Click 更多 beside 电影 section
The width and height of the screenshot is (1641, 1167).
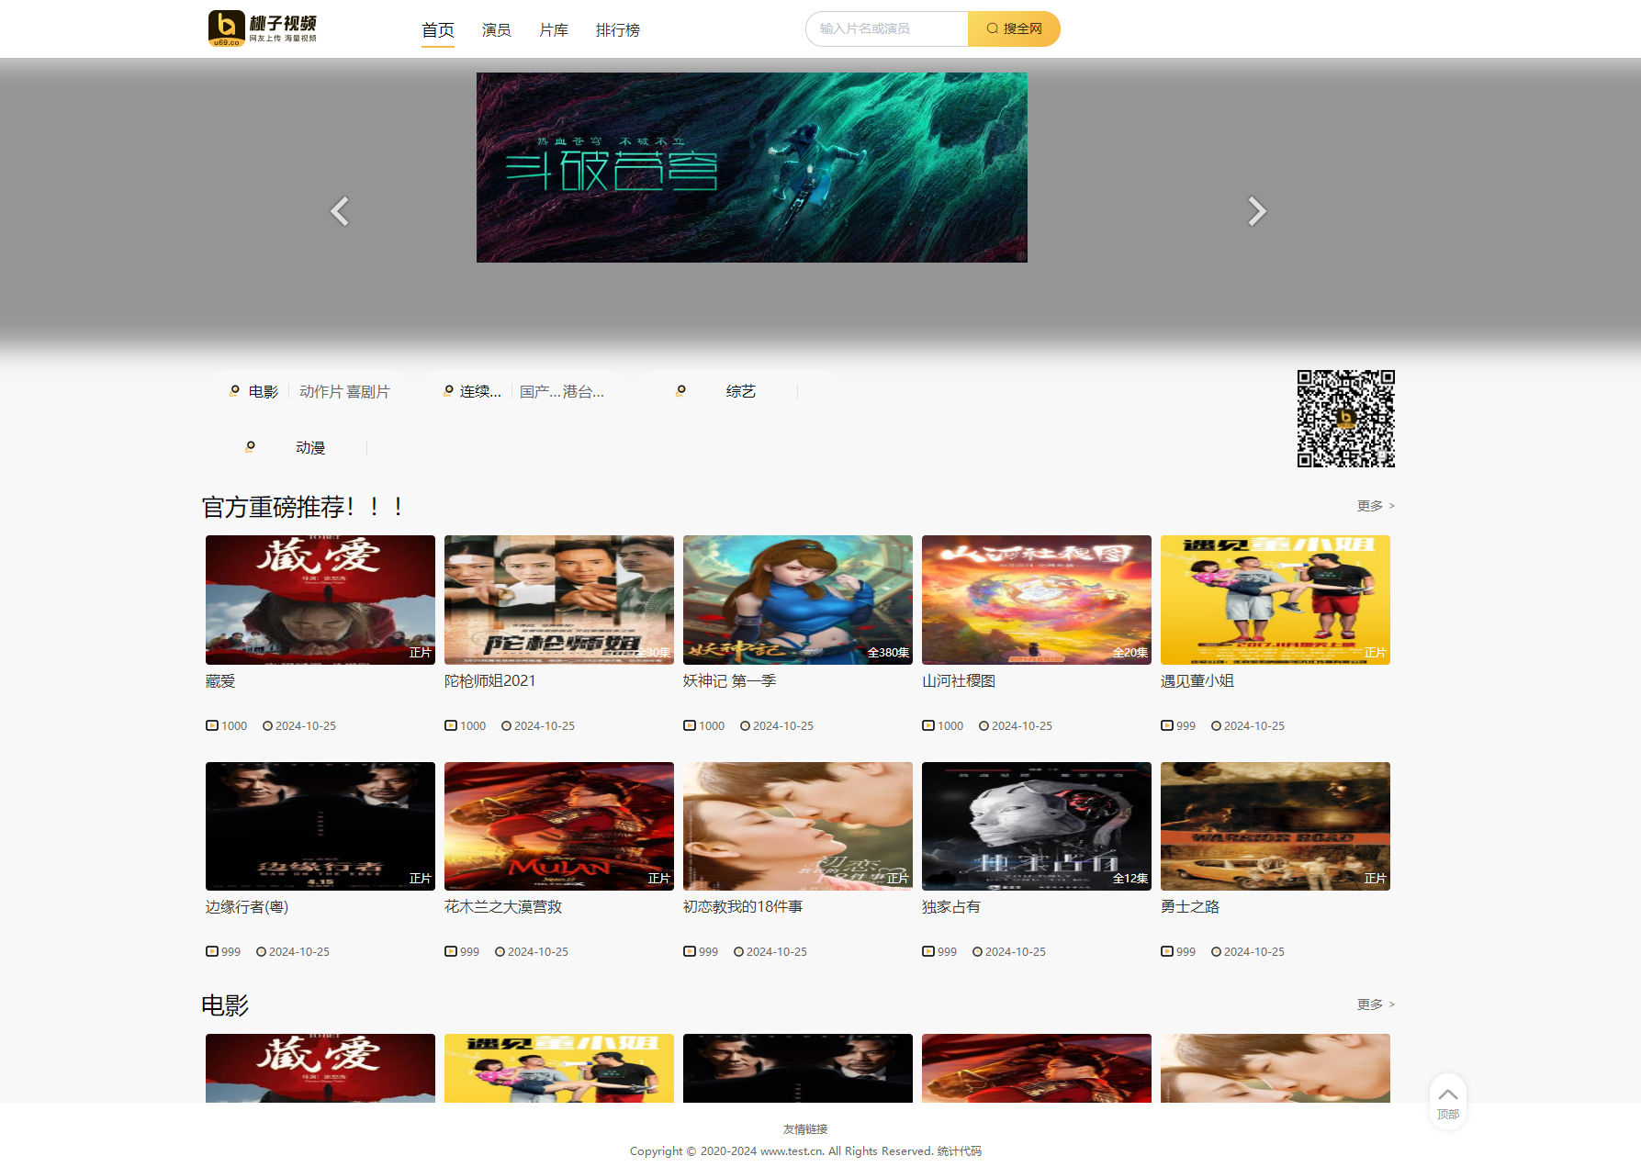pyautogui.click(x=1376, y=1004)
